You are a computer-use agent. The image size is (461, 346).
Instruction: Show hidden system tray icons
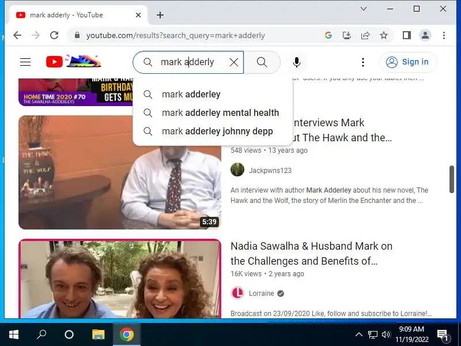tap(358, 334)
